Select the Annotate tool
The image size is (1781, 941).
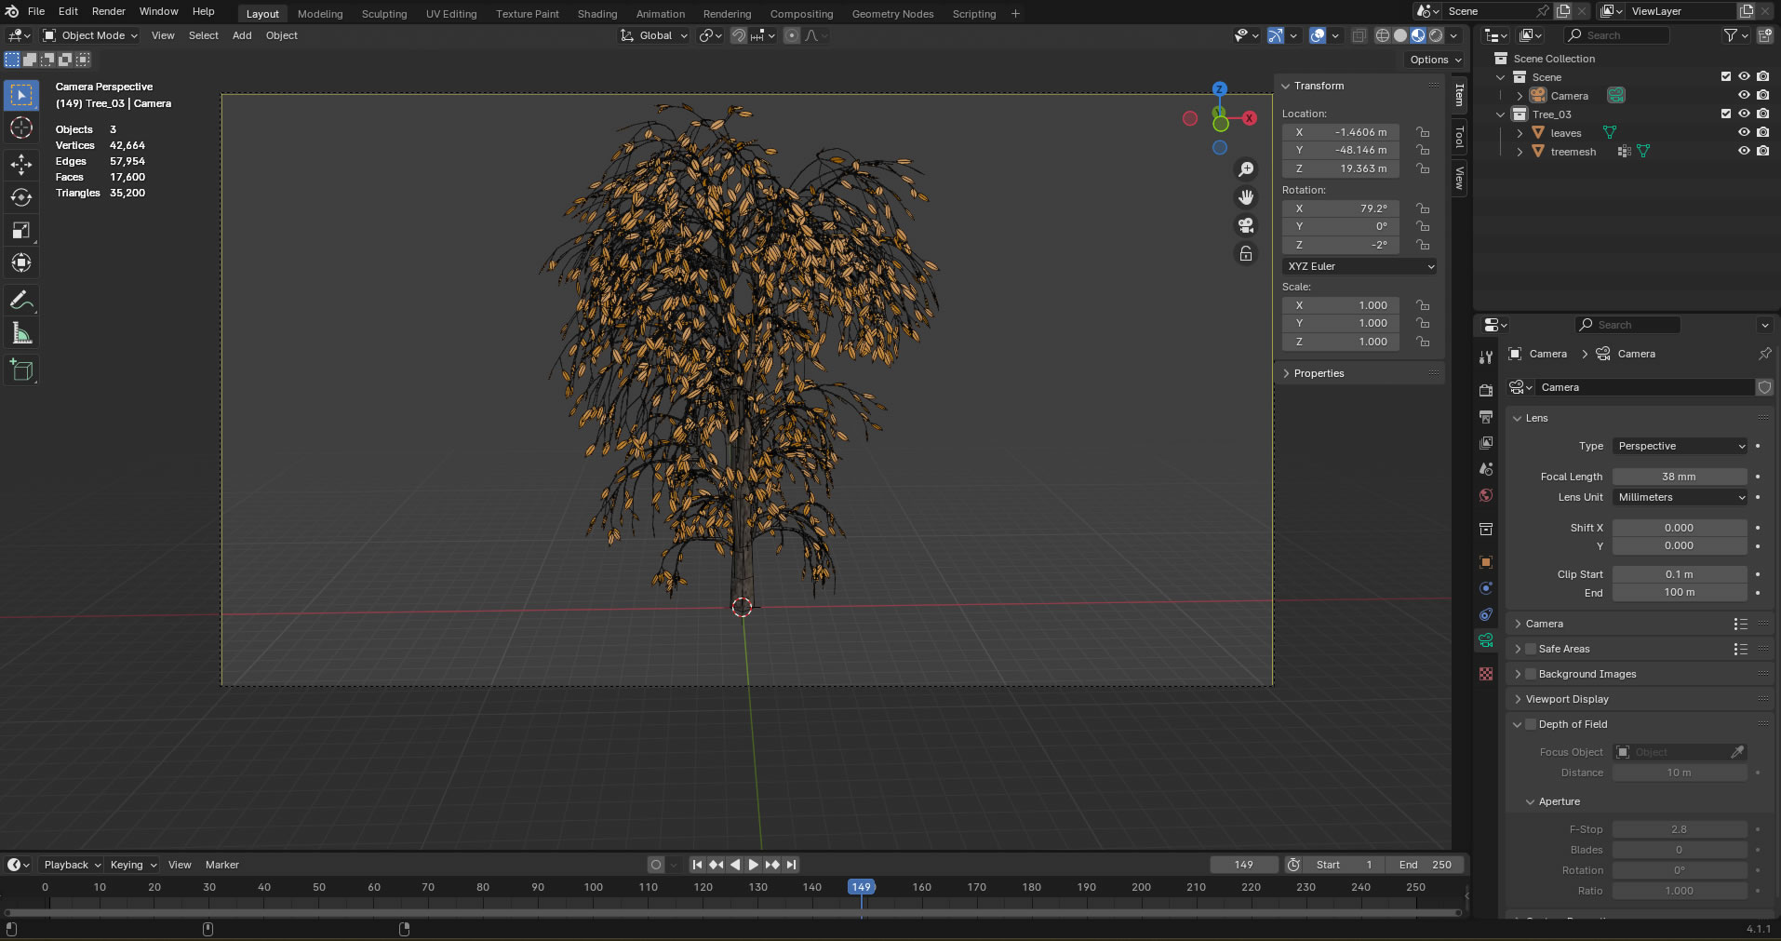coord(21,301)
